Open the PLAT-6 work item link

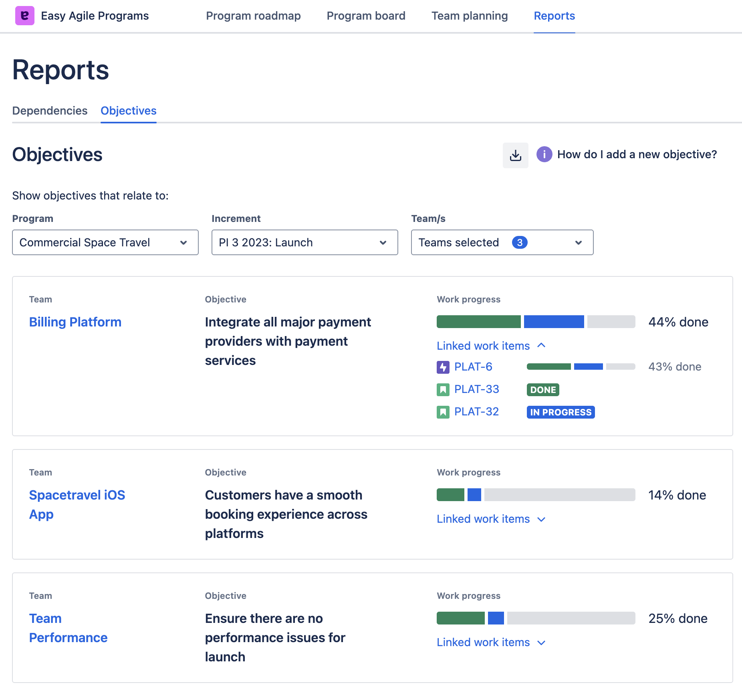(473, 367)
